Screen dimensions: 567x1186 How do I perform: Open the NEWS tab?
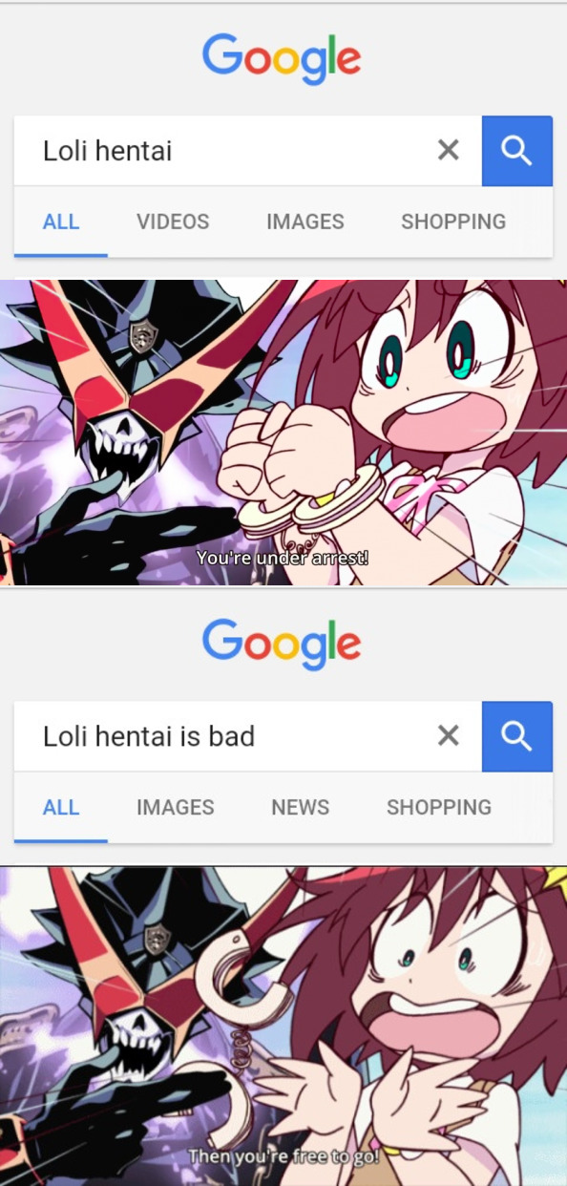click(x=300, y=807)
